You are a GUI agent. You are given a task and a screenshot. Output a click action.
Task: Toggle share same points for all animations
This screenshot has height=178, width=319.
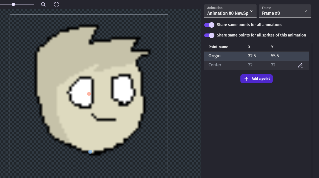click(x=209, y=25)
